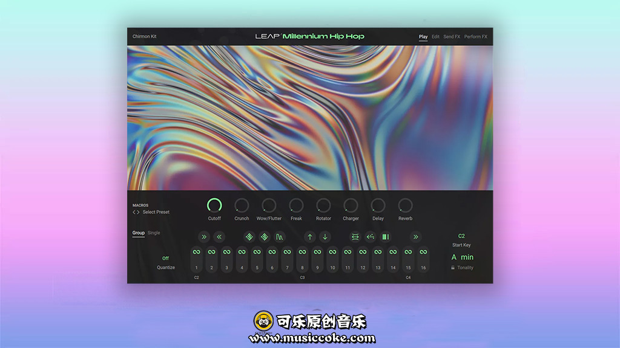
Task: Click the vertical bars icon above pad 13
Action: (385, 237)
